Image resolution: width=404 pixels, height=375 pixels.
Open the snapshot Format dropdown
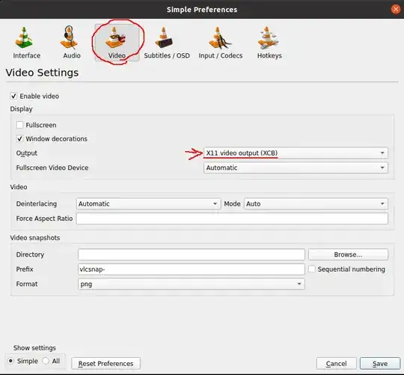coord(192,284)
